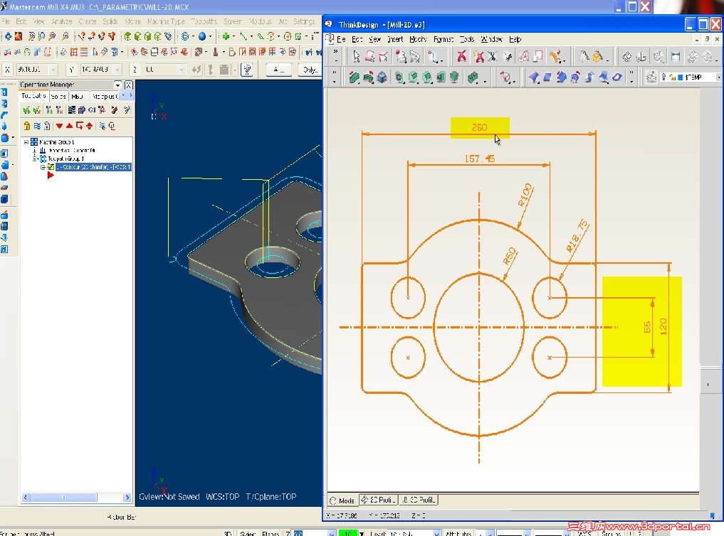Click right arrow of Operations Manager horizontal scrollbar

tap(127, 498)
